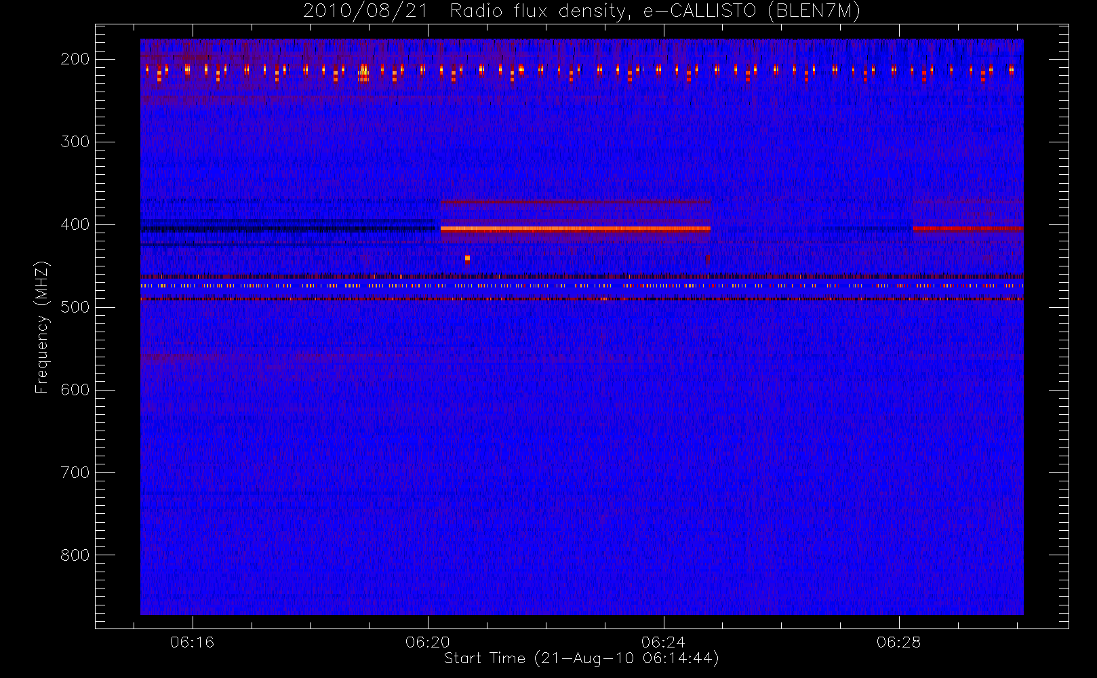Click the 500 frequency tick label
This screenshot has height=678, width=1097.
click(x=75, y=307)
